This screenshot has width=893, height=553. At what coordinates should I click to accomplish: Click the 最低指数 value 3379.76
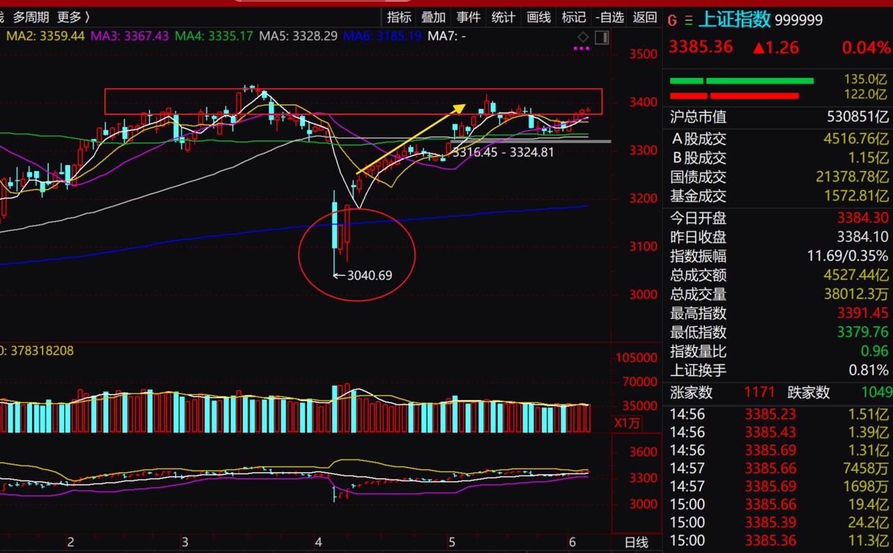[863, 333]
